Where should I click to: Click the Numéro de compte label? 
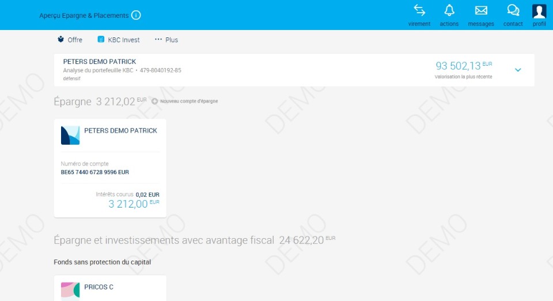click(85, 164)
